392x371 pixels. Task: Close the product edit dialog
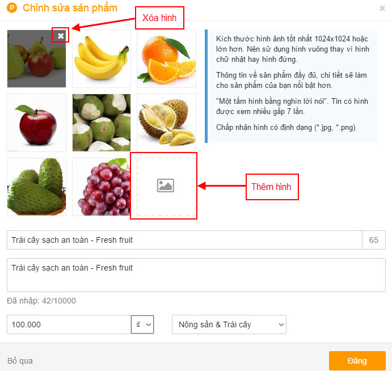click(382, 9)
